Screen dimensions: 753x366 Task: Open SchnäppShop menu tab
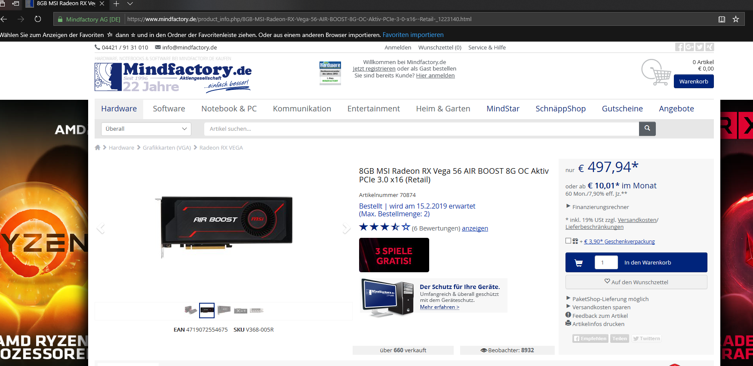(x=560, y=109)
